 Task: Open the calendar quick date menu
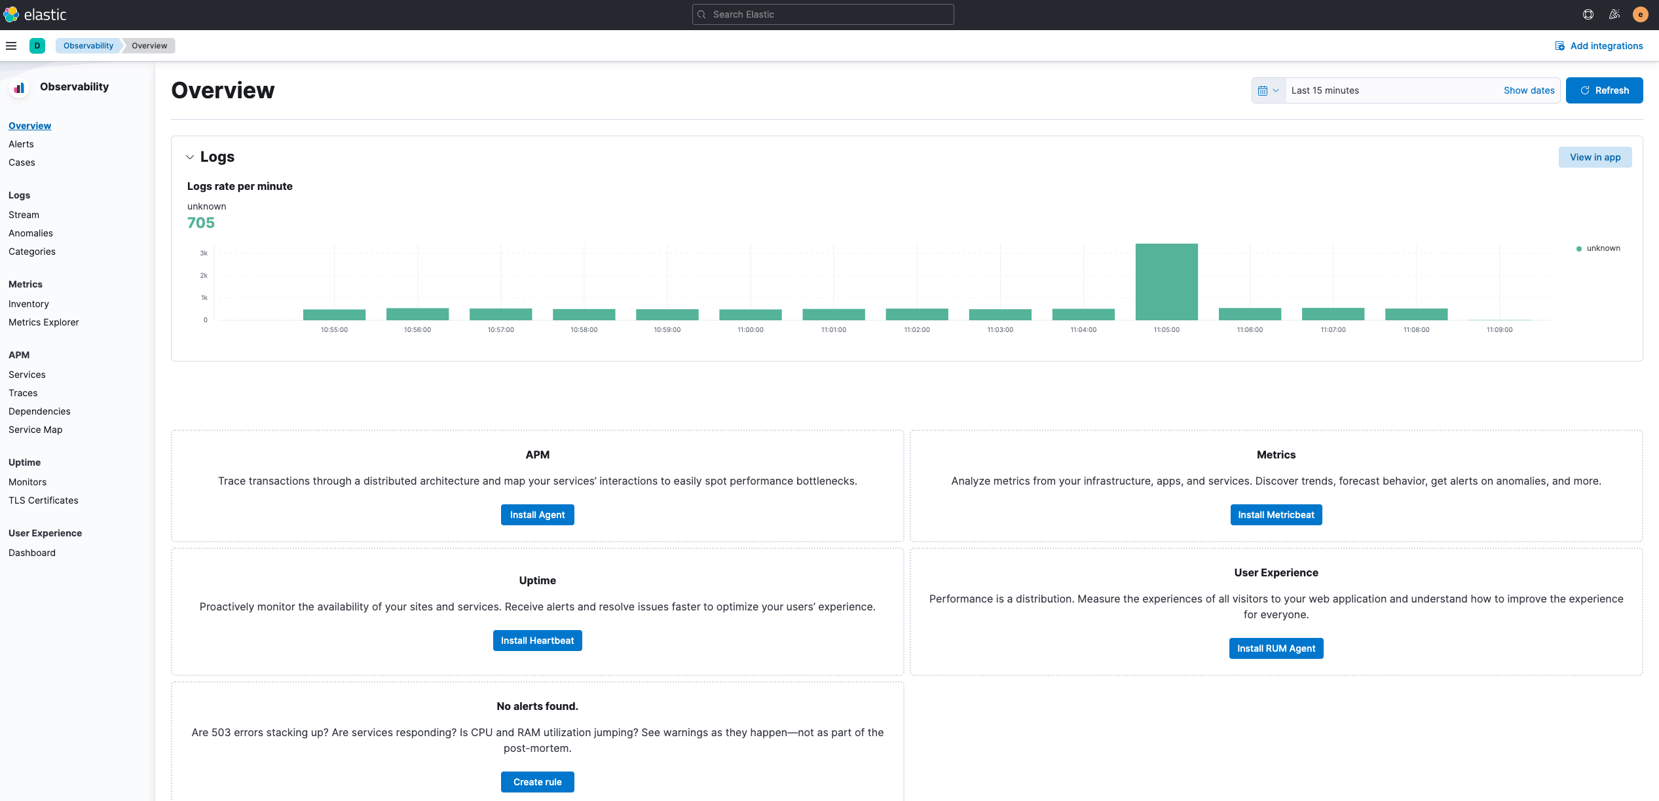[1269, 90]
